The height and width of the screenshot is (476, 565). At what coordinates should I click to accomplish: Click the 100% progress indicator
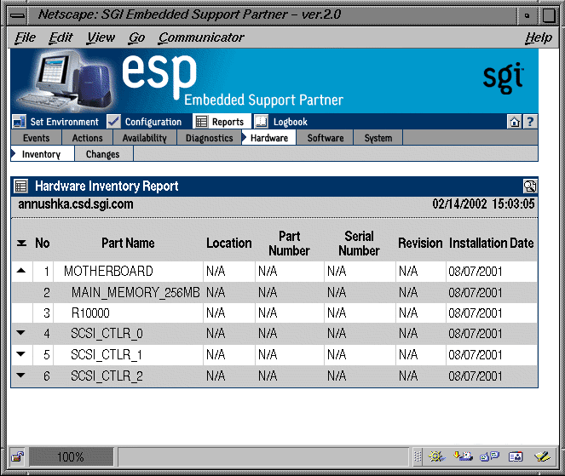(71, 457)
